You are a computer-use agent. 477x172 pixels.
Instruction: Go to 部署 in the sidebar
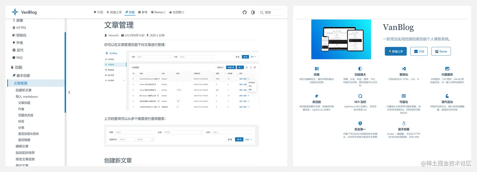pyautogui.click(x=20, y=20)
